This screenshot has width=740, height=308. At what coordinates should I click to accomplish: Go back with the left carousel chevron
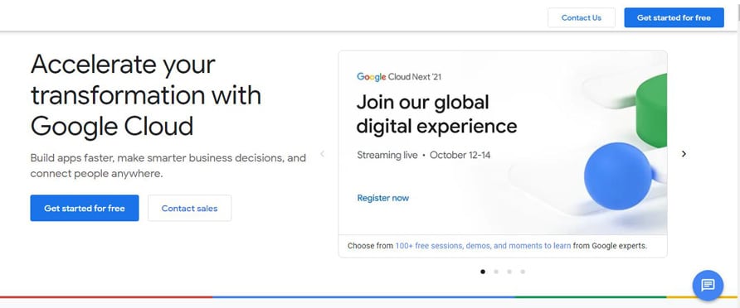(x=323, y=154)
